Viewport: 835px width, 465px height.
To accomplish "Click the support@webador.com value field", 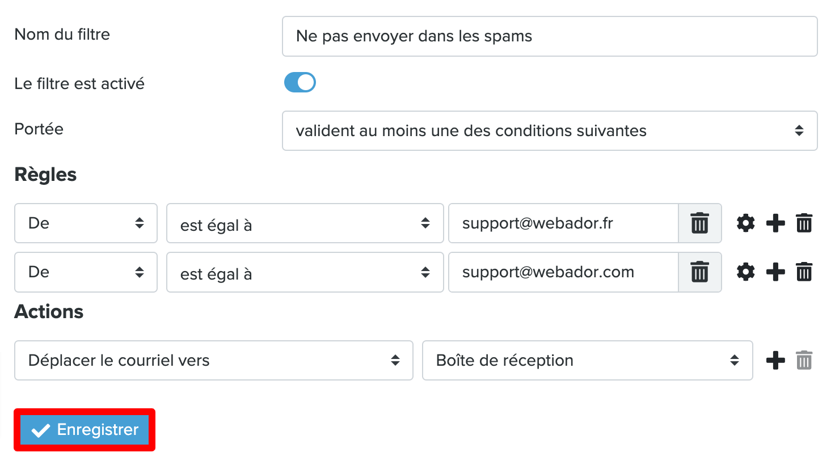I will point(564,272).
